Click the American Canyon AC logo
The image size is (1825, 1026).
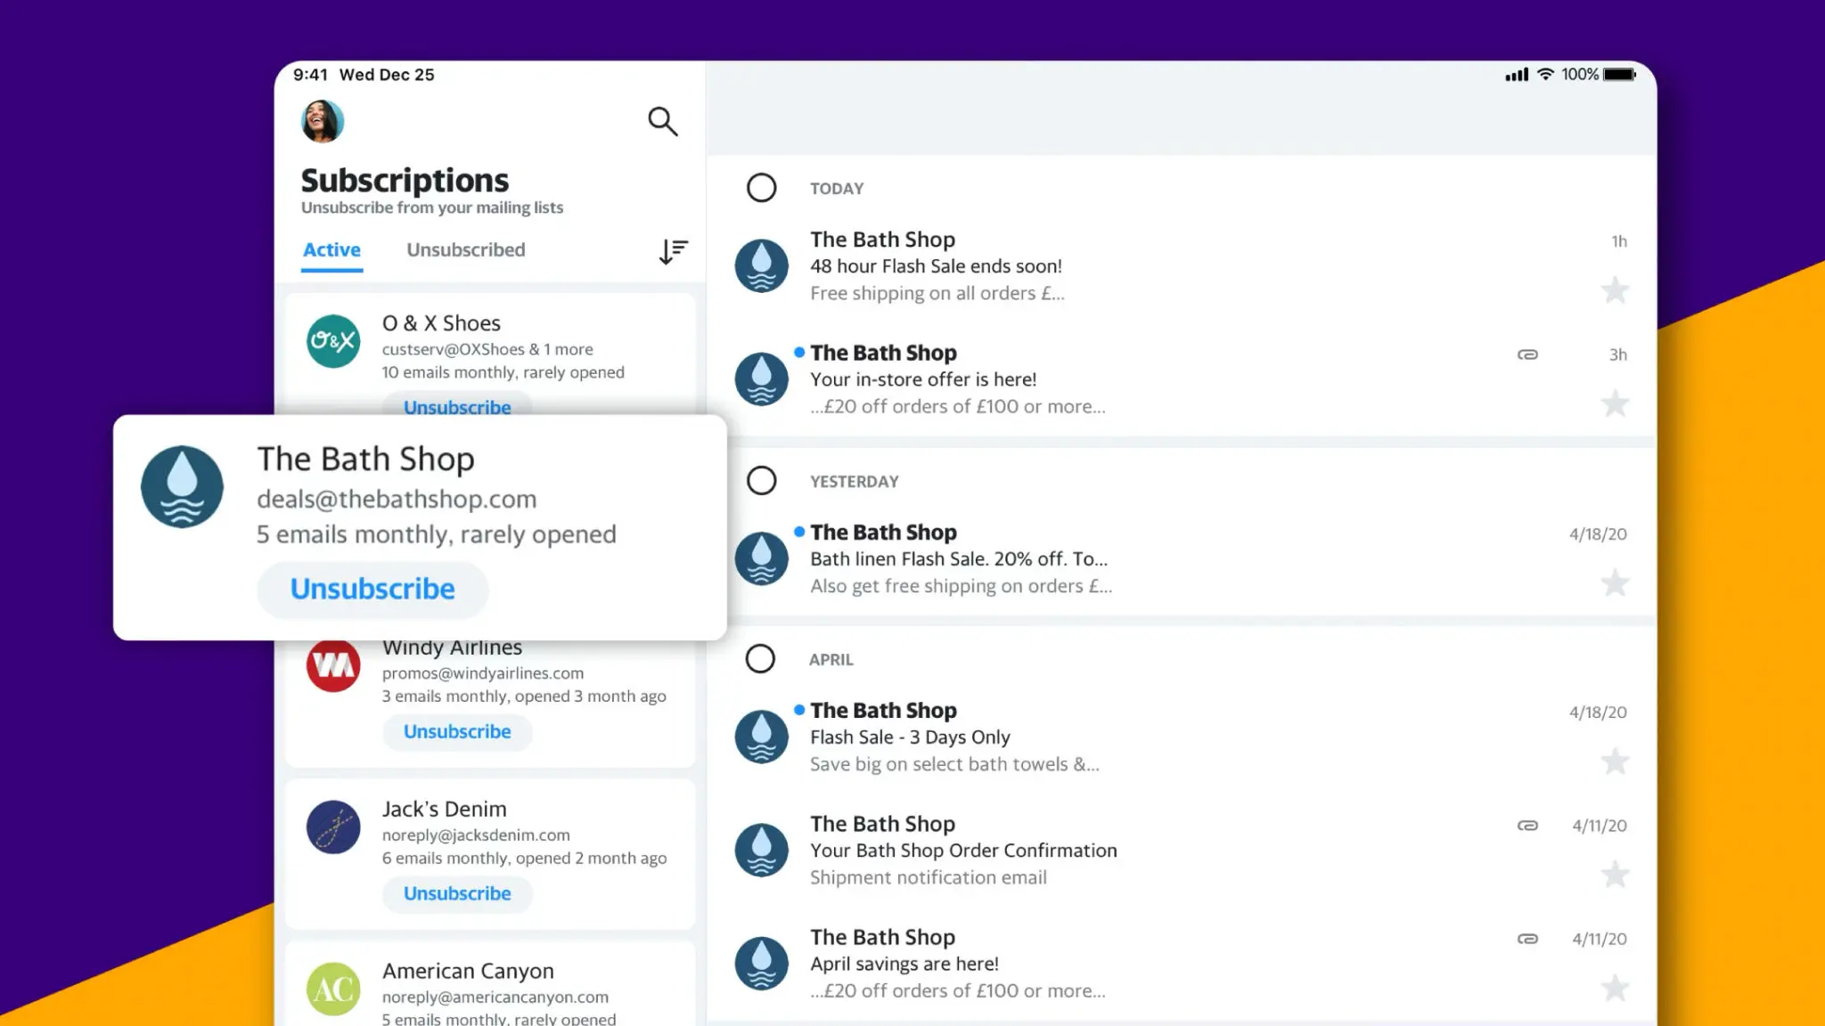point(331,989)
